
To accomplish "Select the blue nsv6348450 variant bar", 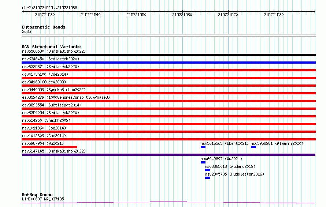I will pos(168,63).
